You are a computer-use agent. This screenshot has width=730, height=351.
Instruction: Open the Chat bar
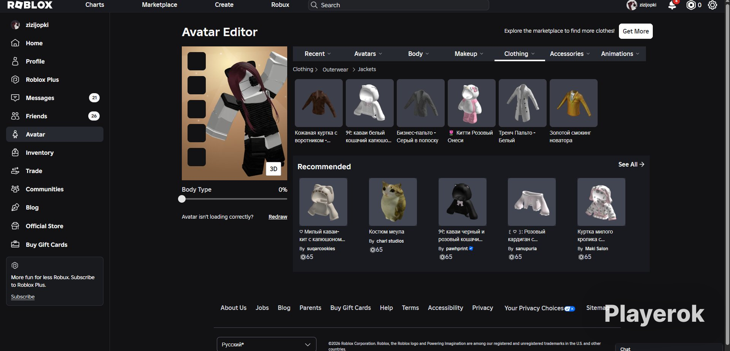[669, 348]
